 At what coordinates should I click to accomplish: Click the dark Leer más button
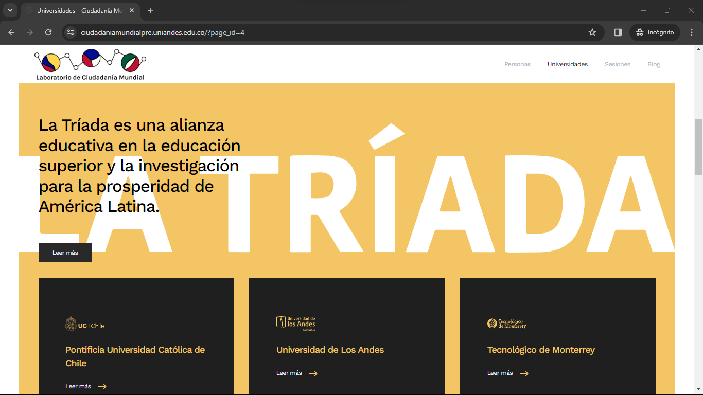click(x=65, y=253)
